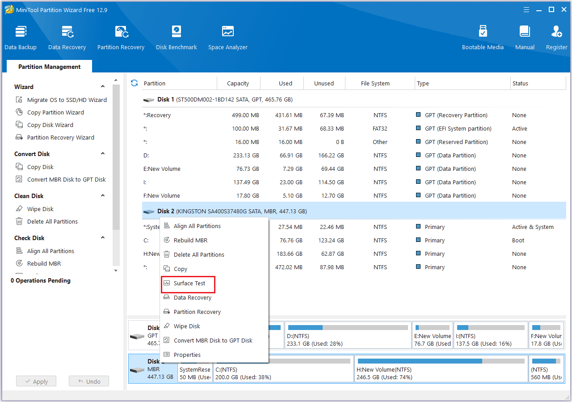Click the Rebuild MBR icon in the sidebar

[x=19, y=263]
